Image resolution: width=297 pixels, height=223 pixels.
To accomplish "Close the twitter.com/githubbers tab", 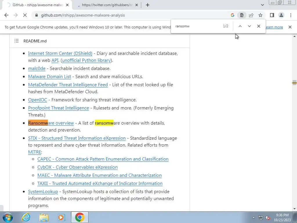I will click(137, 5).
